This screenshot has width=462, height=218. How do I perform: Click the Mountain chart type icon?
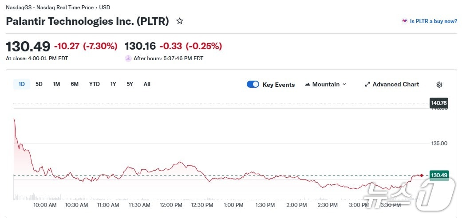click(x=308, y=85)
